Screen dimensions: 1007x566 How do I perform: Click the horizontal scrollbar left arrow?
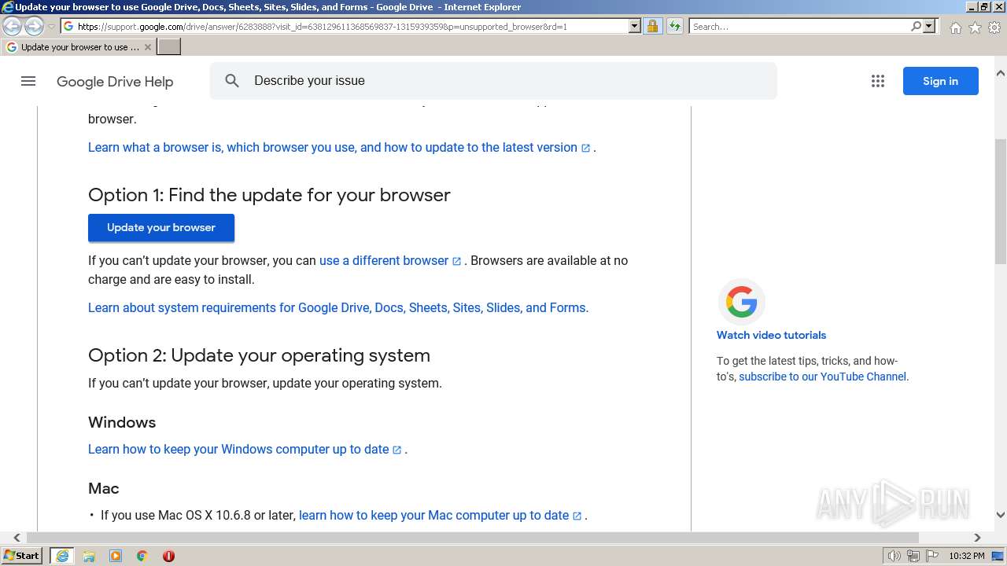pos(17,538)
